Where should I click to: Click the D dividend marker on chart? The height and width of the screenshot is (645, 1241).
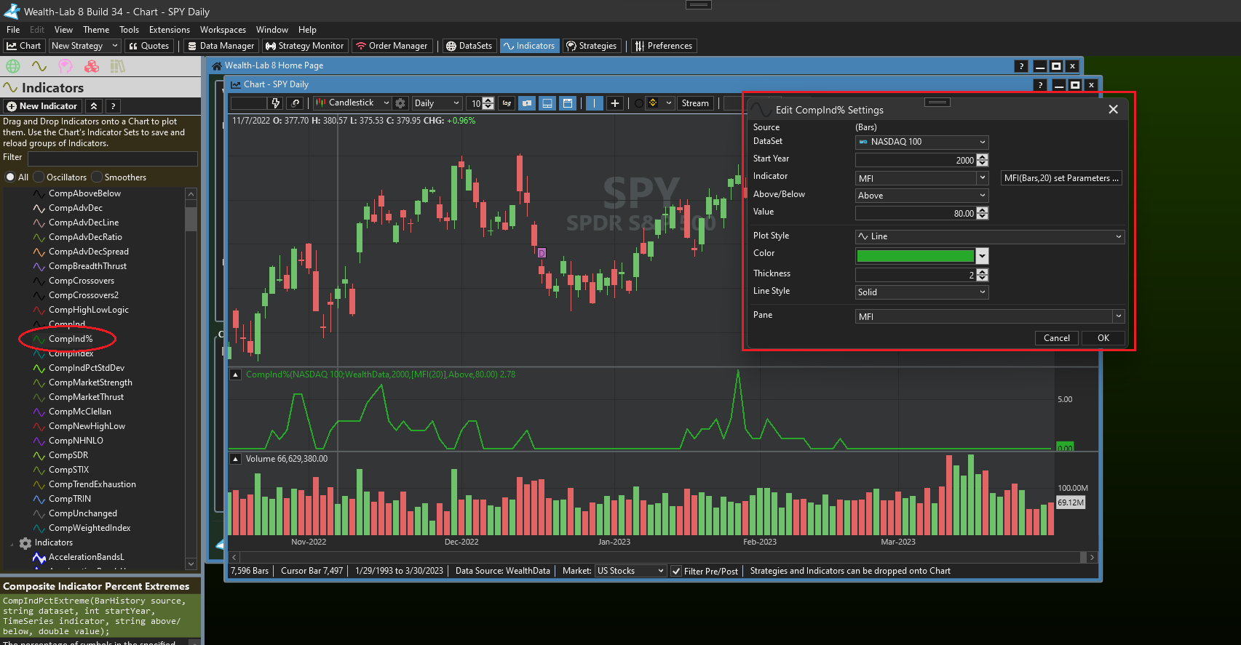point(542,253)
